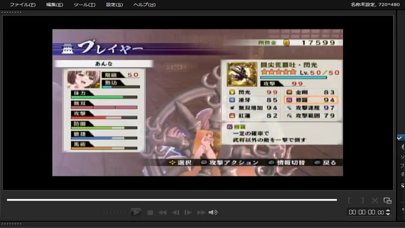Jump to end with the fast-forward icon
The width and height of the screenshot is (405, 228).
pyautogui.click(x=201, y=212)
